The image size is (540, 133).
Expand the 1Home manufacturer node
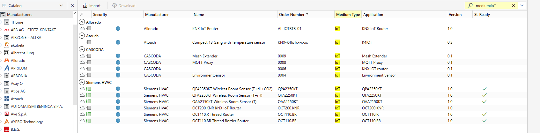[x=1, y=22]
